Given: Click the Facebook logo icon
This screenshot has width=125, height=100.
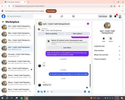Looking at the screenshot, I should click(x=3, y=16).
